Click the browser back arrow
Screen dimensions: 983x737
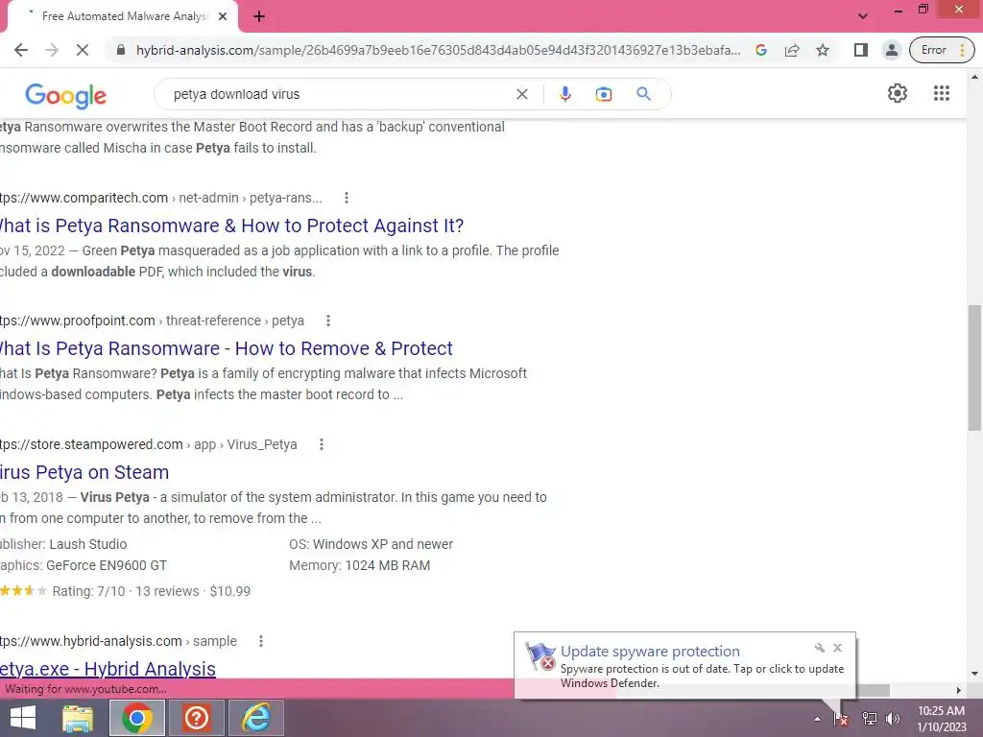point(21,50)
